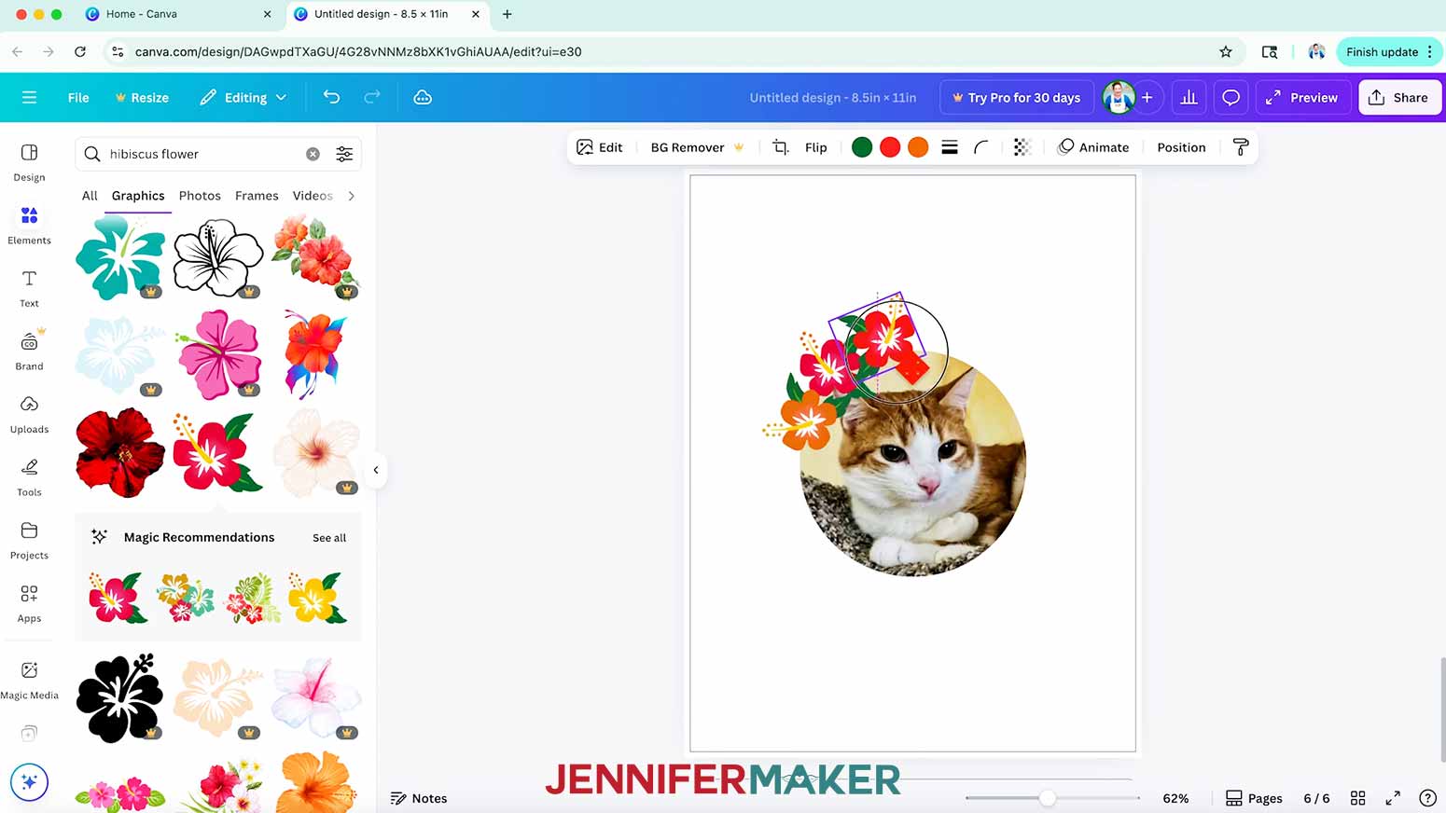Open the BG Remover tool
The width and height of the screenshot is (1446, 813).
[x=697, y=147]
